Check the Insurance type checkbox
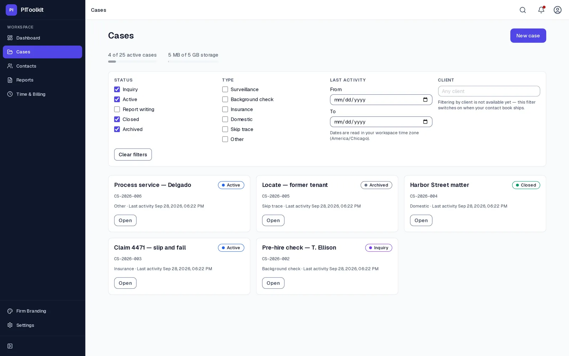The image size is (569, 356). tap(225, 109)
